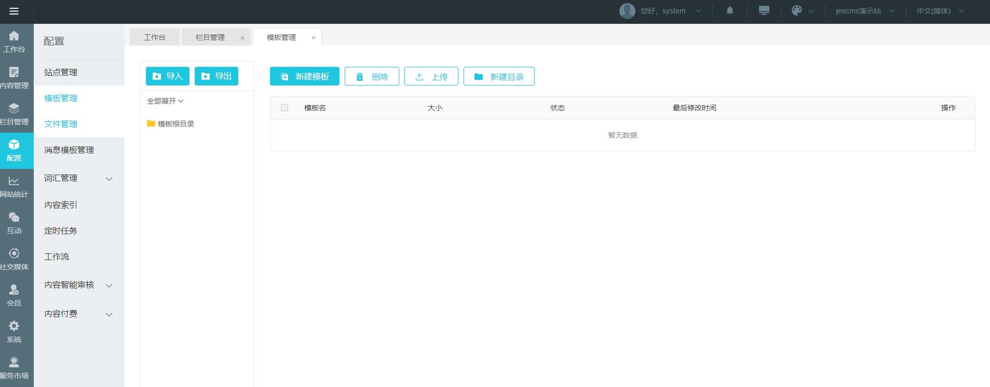Click the 最后修改时间 column header
Viewport: 990px width, 387px height.
tap(695, 108)
